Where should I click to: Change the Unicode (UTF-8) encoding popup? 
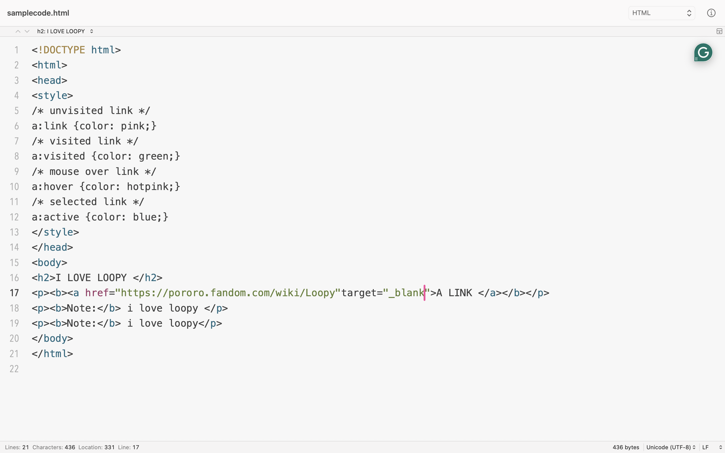(671, 447)
